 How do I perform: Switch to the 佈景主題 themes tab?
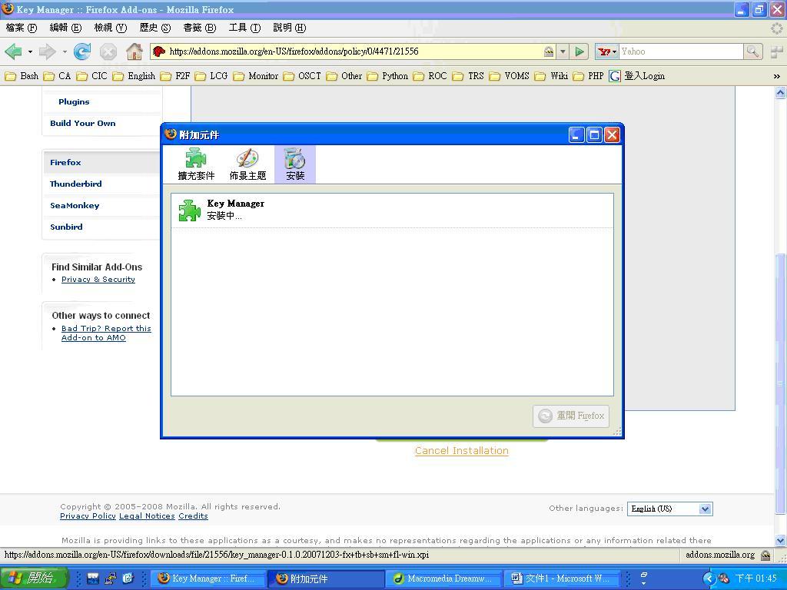click(247, 164)
